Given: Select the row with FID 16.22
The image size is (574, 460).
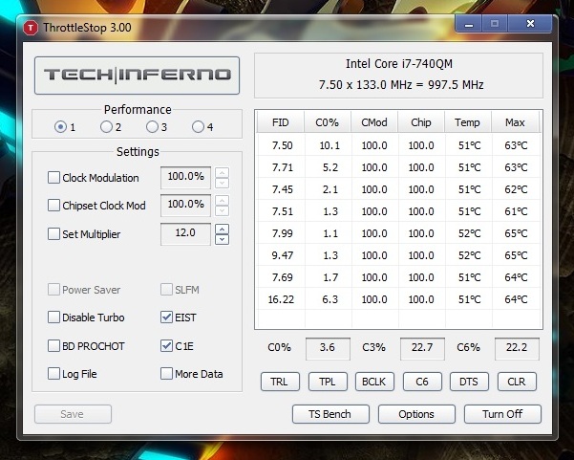Looking at the screenshot, I should point(398,299).
